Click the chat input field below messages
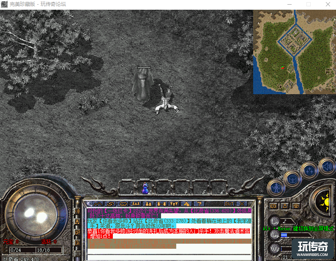This screenshot has width=336, height=261. (x=169, y=257)
